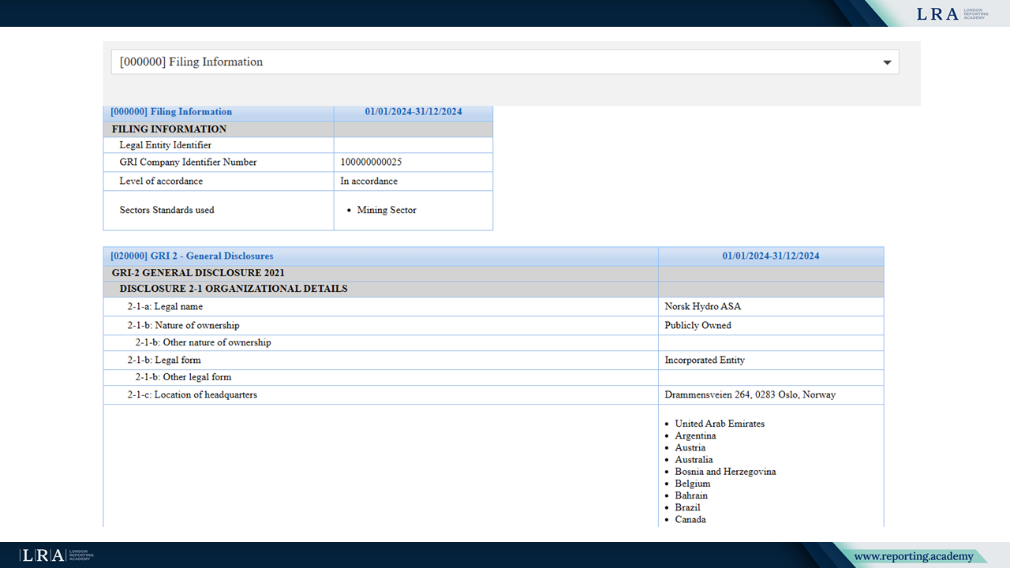The width and height of the screenshot is (1010, 568).
Task: Click the LRA logo in the footer bar
Action: 57,555
